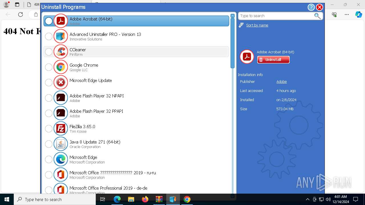Click Copilot icon in Edge window
Viewport: 365px width, 205px height.
point(359,15)
